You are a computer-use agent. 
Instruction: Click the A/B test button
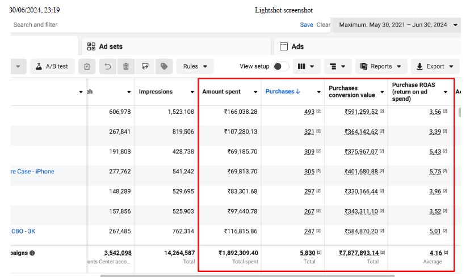click(52, 66)
